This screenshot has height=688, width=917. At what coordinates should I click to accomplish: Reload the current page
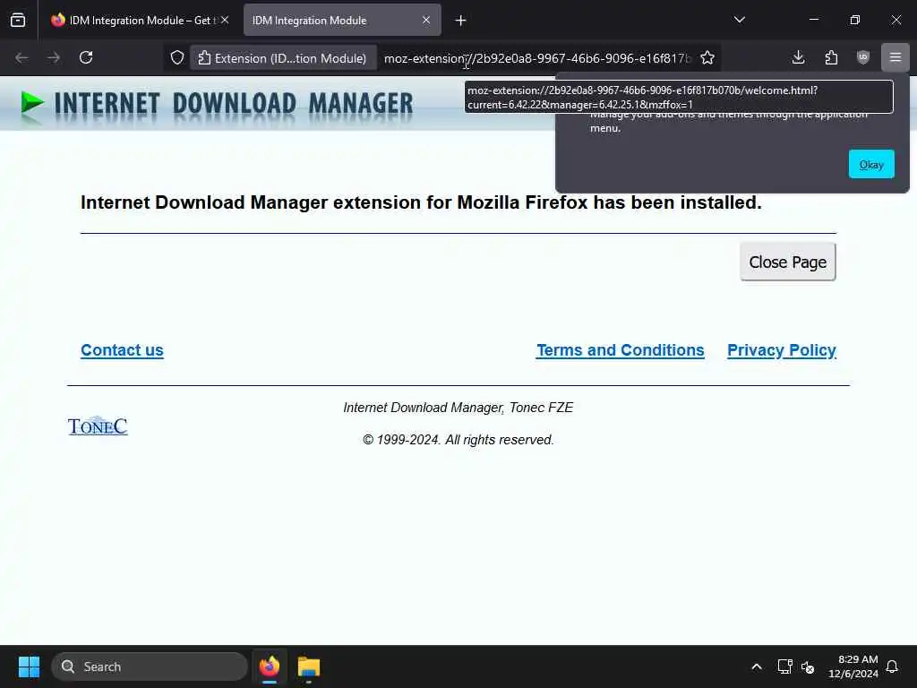tap(86, 57)
